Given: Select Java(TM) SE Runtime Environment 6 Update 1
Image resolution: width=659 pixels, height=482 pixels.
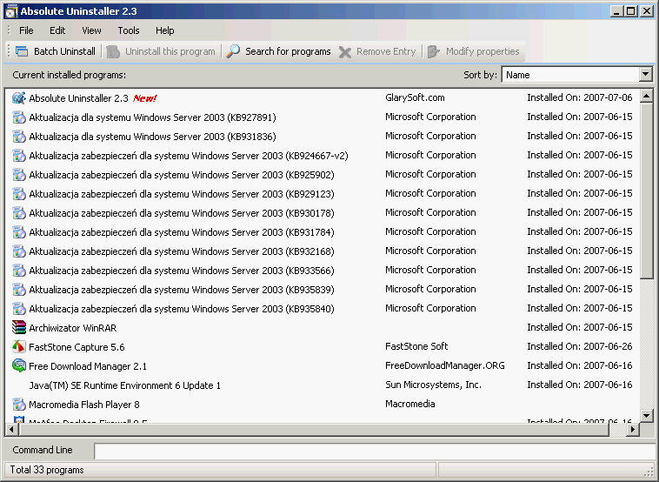Looking at the screenshot, I should click(x=125, y=385).
